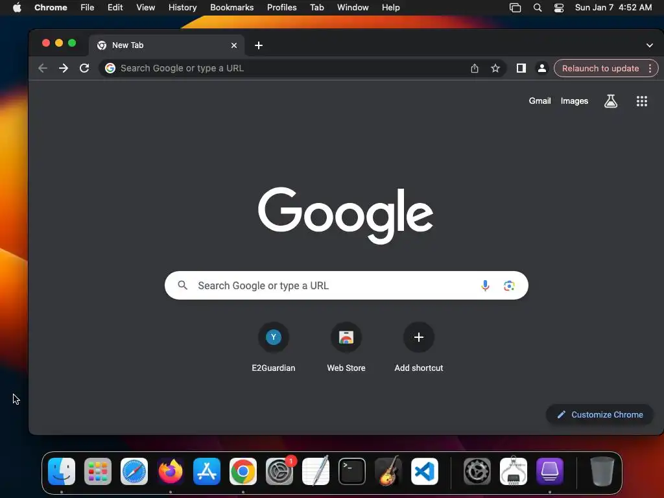Open Spotlight search in the menu bar
Viewport: 664px width, 498px height.
point(538,8)
